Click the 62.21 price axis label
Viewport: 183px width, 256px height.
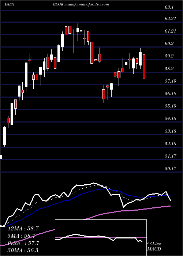point(171,18)
